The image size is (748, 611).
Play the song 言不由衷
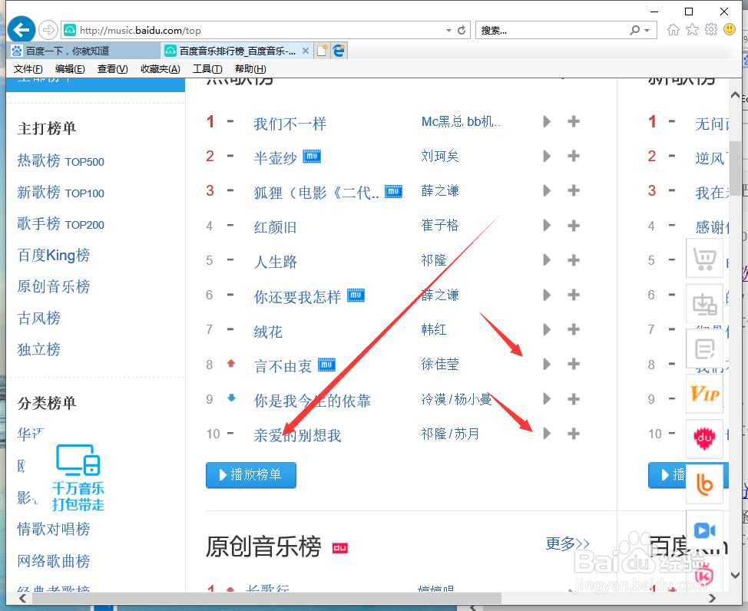[547, 365]
